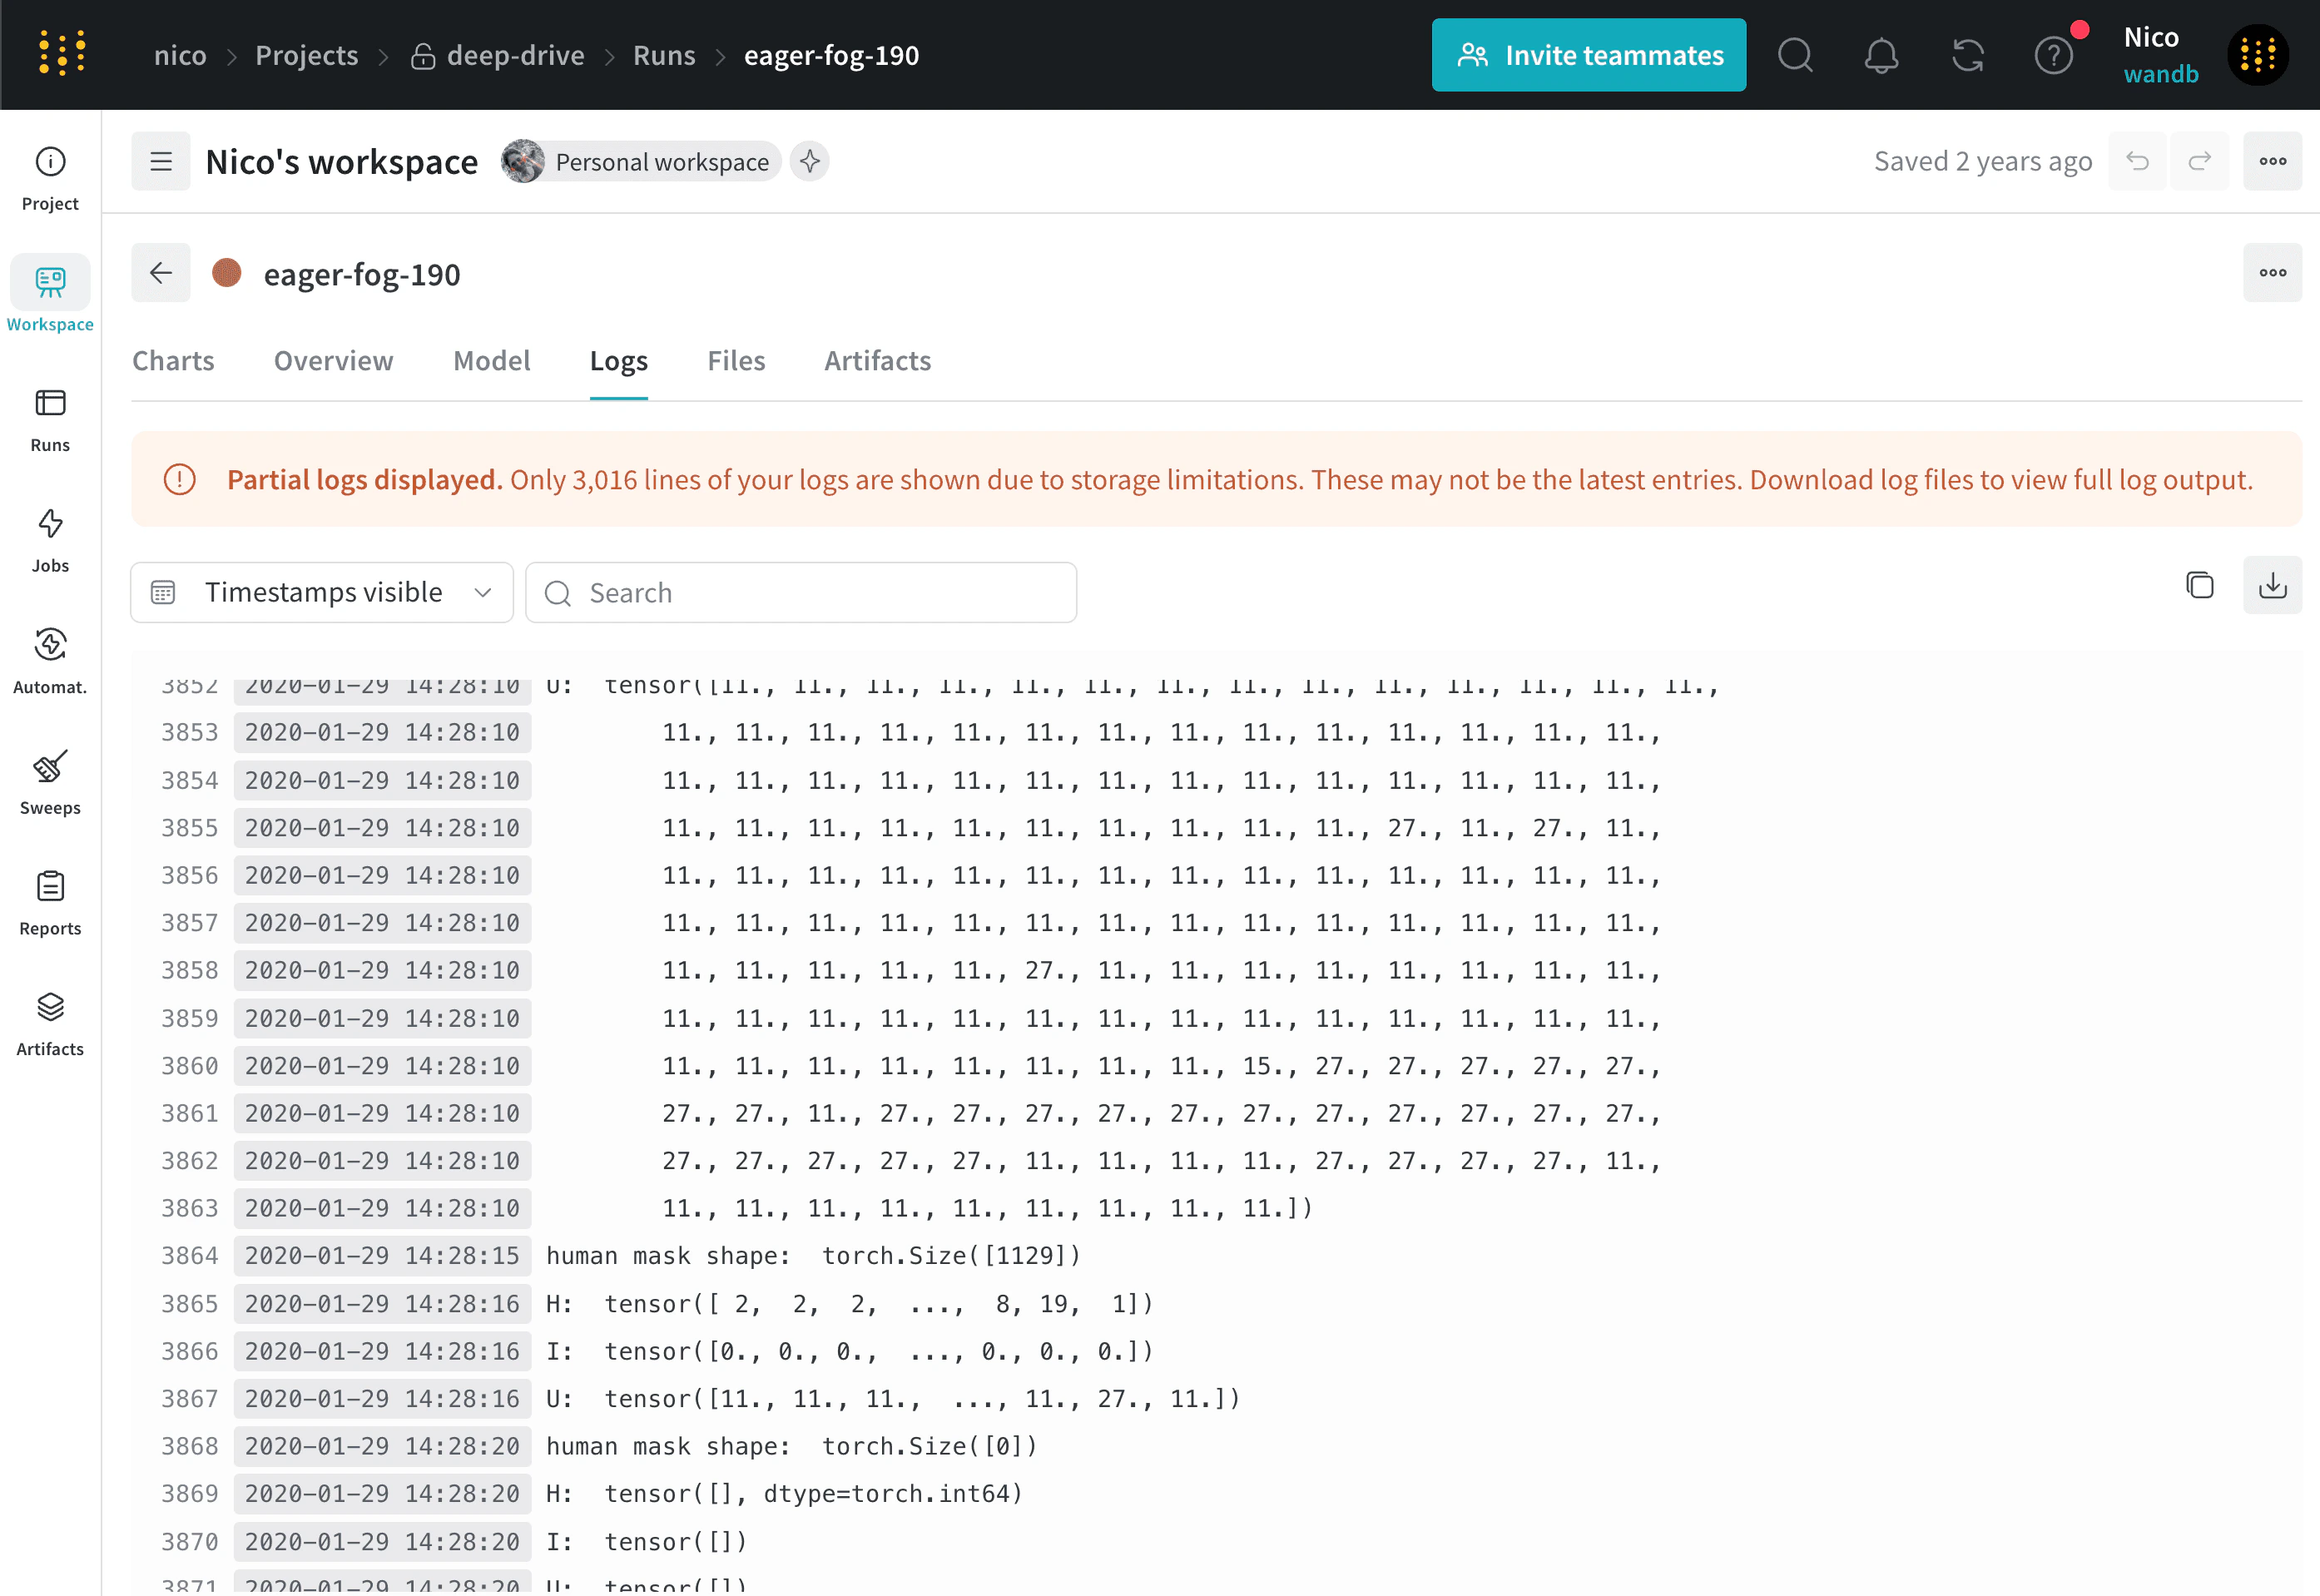Click the Invite teammates button
Image resolution: width=2320 pixels, height=1596 pixels.
pos(1588,56)
